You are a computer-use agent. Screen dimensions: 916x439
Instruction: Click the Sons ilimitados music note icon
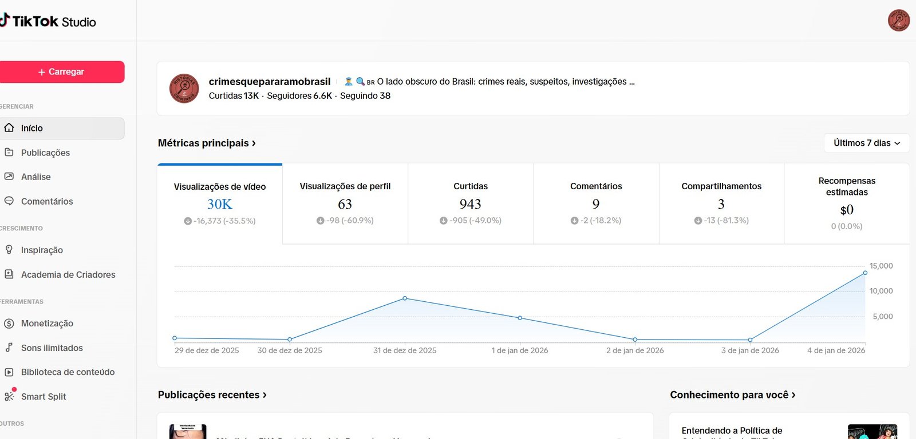(9, 348)
